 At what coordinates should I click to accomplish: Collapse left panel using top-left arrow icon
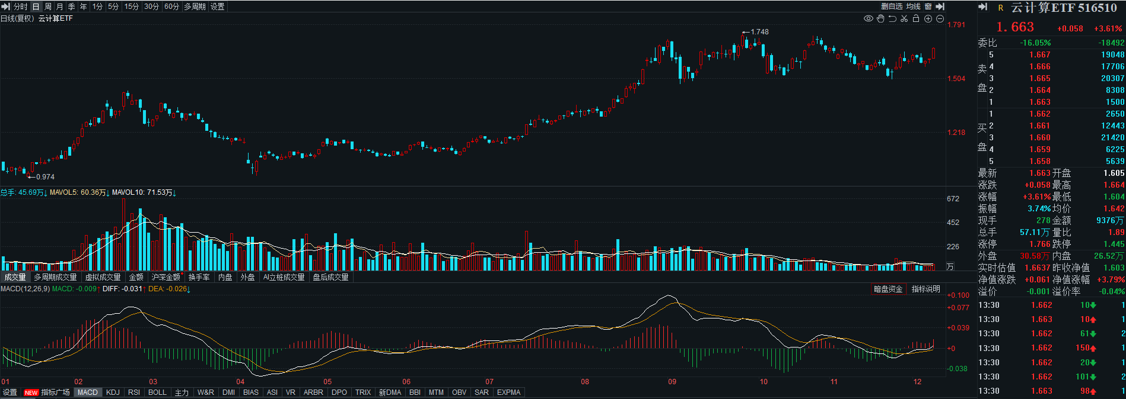[6, 7]
